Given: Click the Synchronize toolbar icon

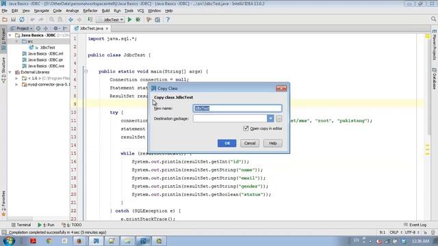Looking at the screenshot, I should (x=22, y=20).
